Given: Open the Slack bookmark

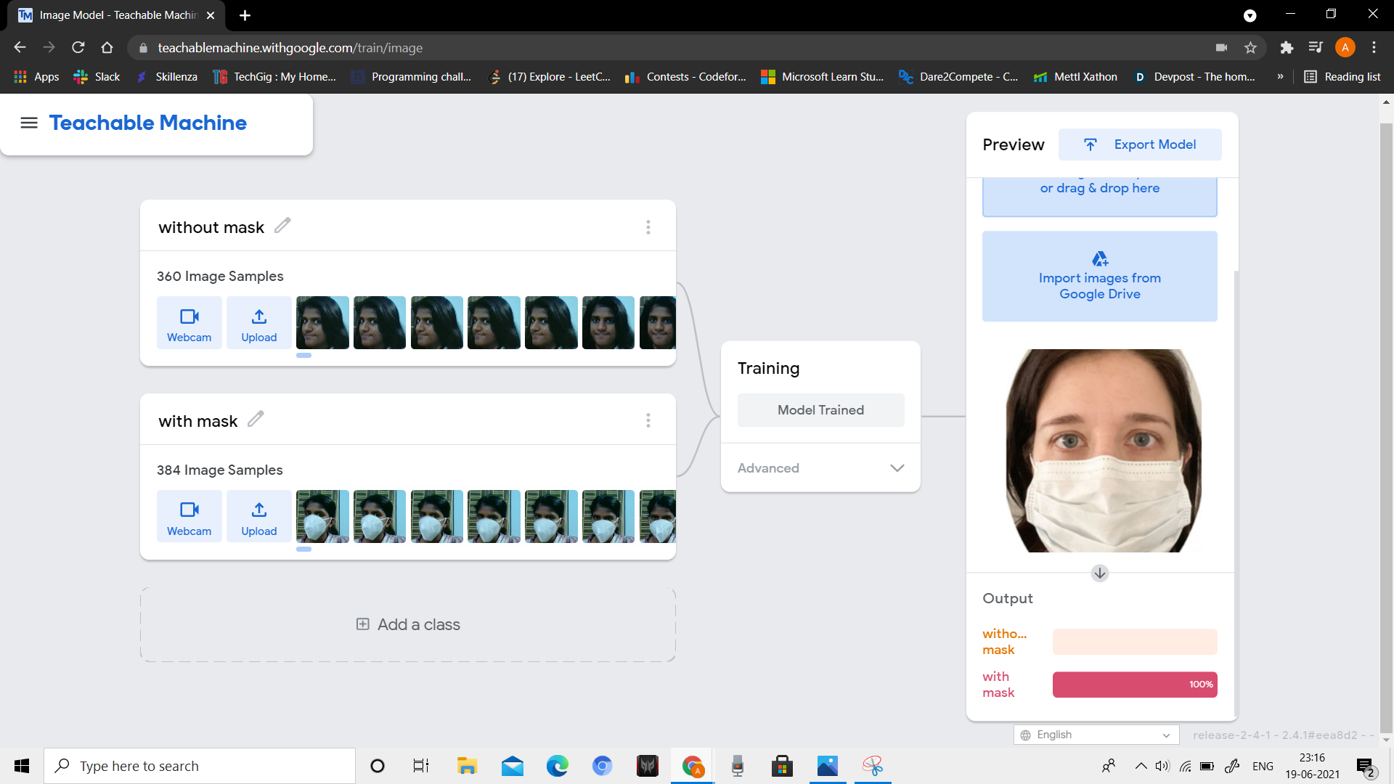Looking at the screenshot, I should pyautogui.click(x=97, y=77).
